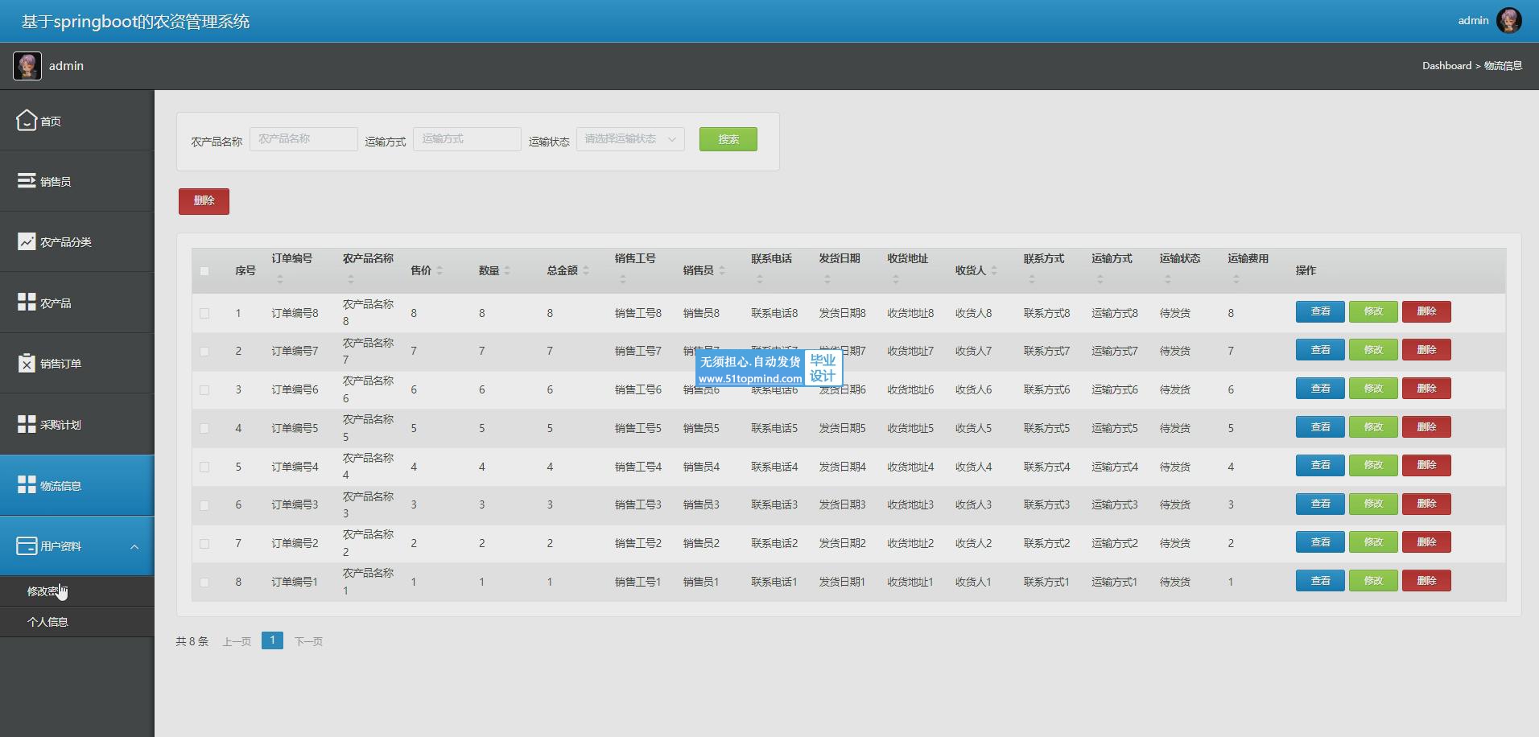Sort by 联系方式 column arrows
The image size is (1539, 737).
[x=1032, y=279]
